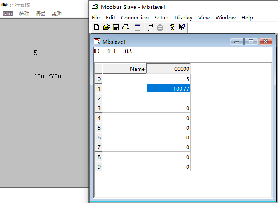Viewport: 278px width, 203px height.
Task: Click the slave definition window icon
Action: (x=137, y=27)
